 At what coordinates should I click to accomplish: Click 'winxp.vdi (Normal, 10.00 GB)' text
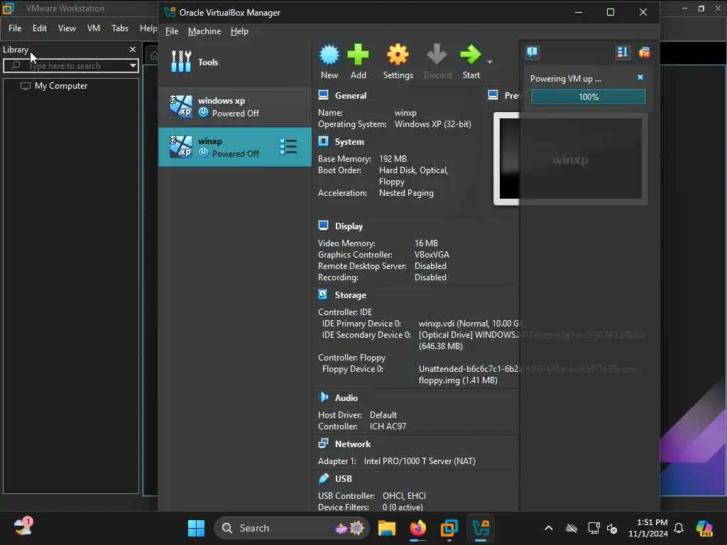click(472, 324)
